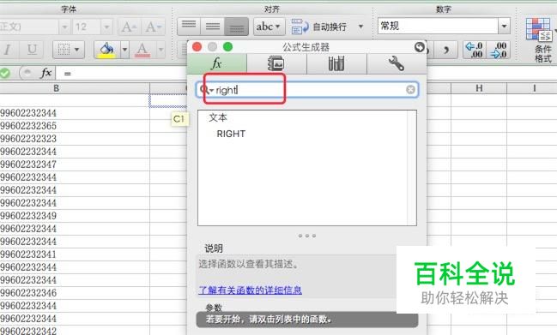Open the wrench tools tab
Image resolution: width=557 pixels, height=335 pixels.
[397, 63]
